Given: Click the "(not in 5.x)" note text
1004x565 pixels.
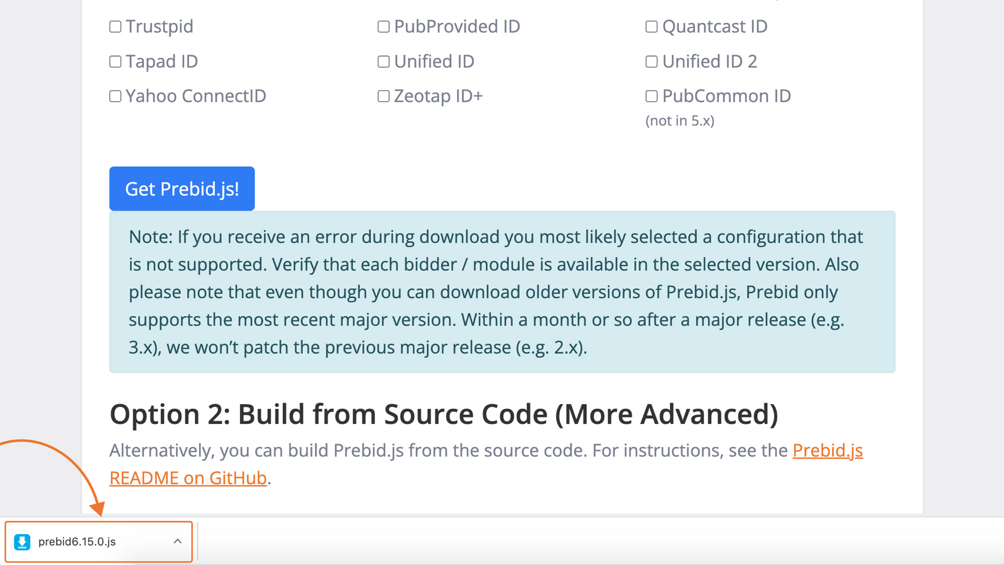Looking at the screenshot, I should point(680,121).
